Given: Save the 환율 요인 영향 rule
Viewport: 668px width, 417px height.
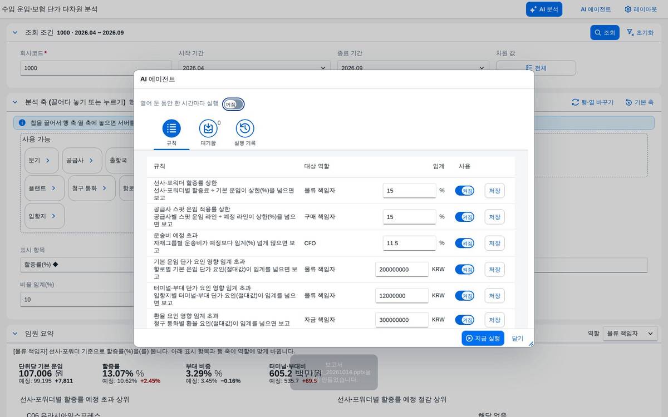Looking at the screenshot, I should click(x=494, y=320).
